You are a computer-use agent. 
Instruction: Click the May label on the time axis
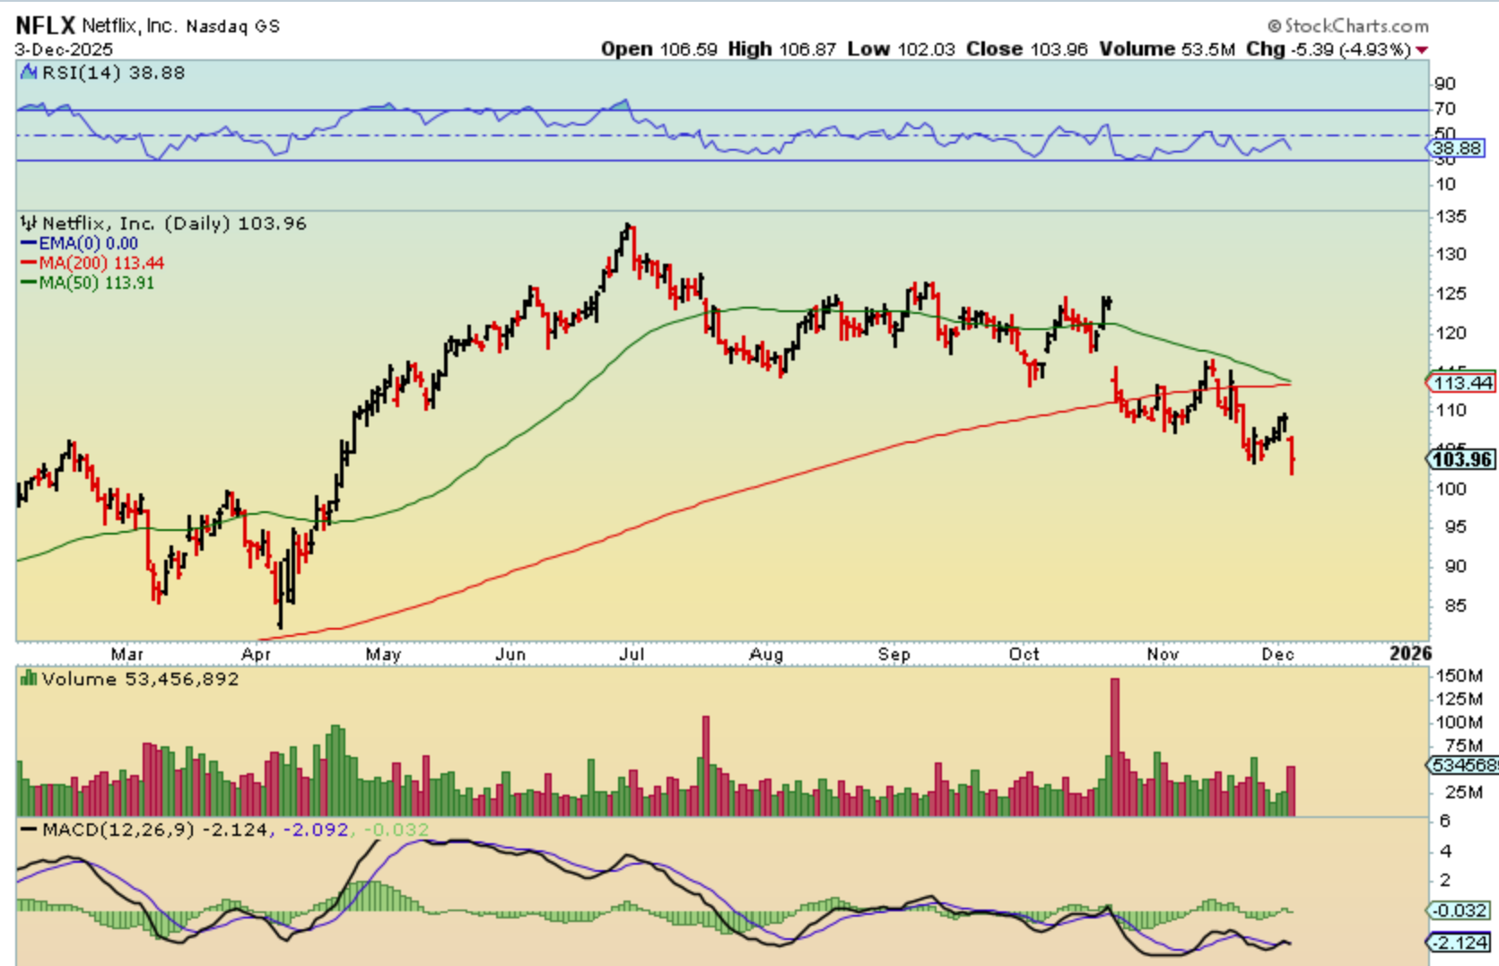pyautogui.click(x=383, y=655)
